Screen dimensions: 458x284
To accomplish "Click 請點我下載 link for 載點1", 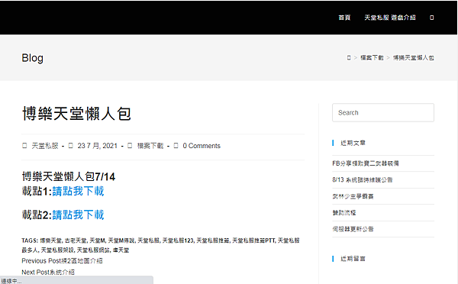I will point(78,191).
